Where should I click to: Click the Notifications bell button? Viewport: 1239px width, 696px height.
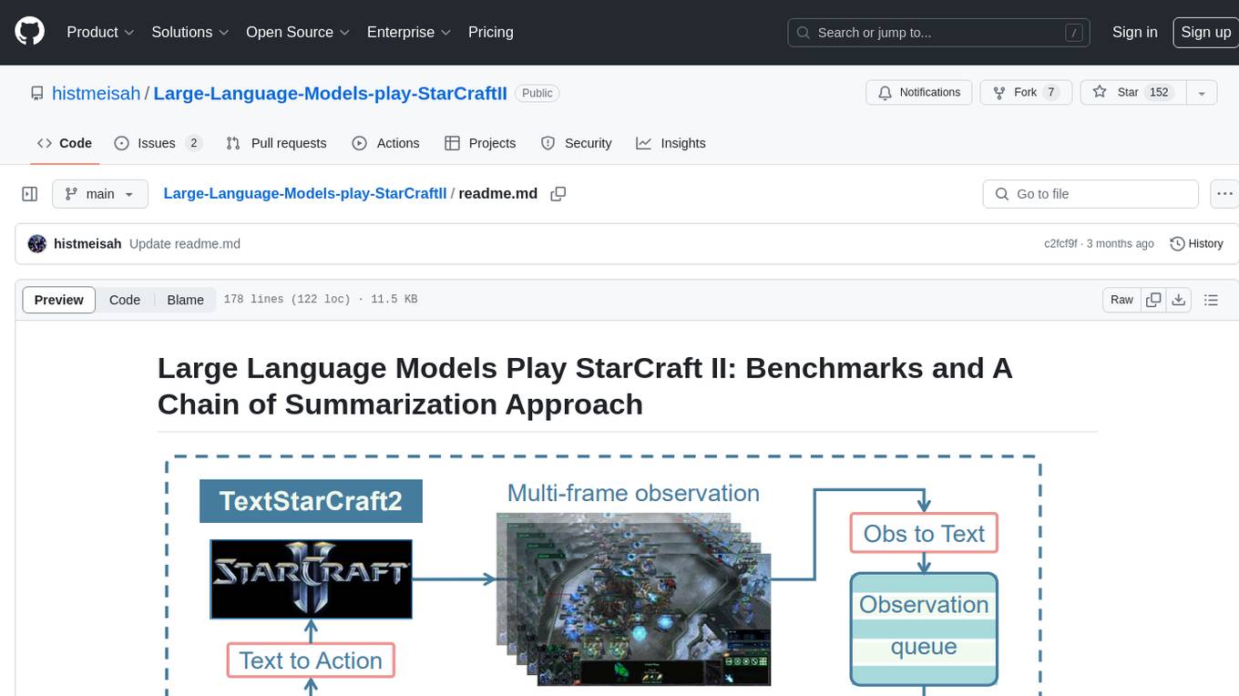click(919, 93)
